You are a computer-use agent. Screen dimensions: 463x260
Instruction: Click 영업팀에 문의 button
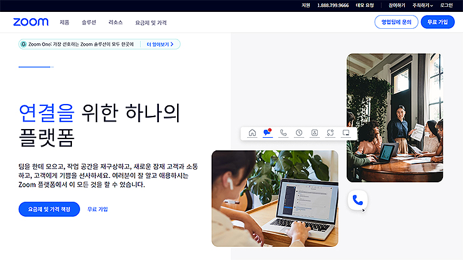coord(396,22)
